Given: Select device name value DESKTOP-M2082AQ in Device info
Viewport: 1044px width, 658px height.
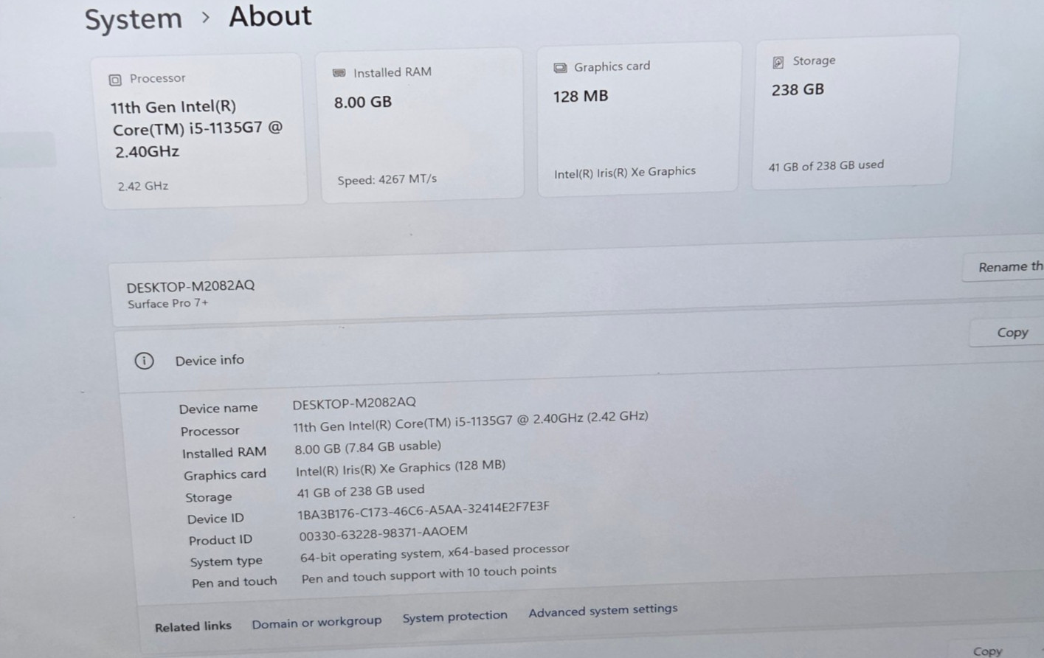Looking at the screenshot, I should tap(354, 404).
